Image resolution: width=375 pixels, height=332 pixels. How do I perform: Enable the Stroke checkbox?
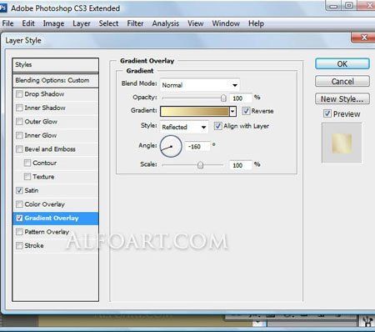[x=19, y=245]
